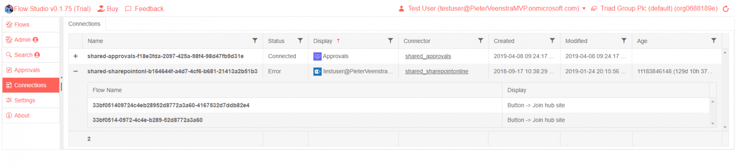
Task: Click the Buy link
Action: 112,9
